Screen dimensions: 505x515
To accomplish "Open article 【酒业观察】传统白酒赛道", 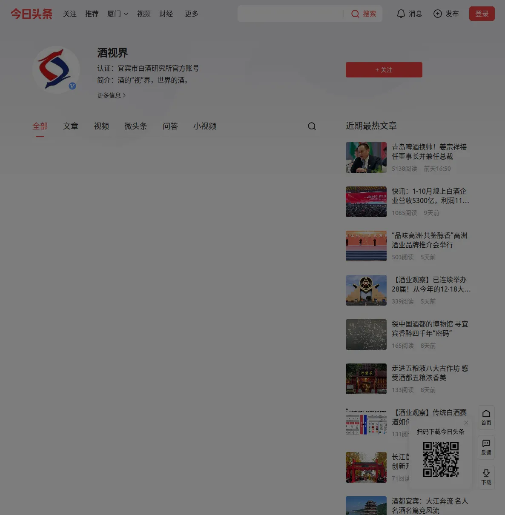I will [x=429, y=412].
